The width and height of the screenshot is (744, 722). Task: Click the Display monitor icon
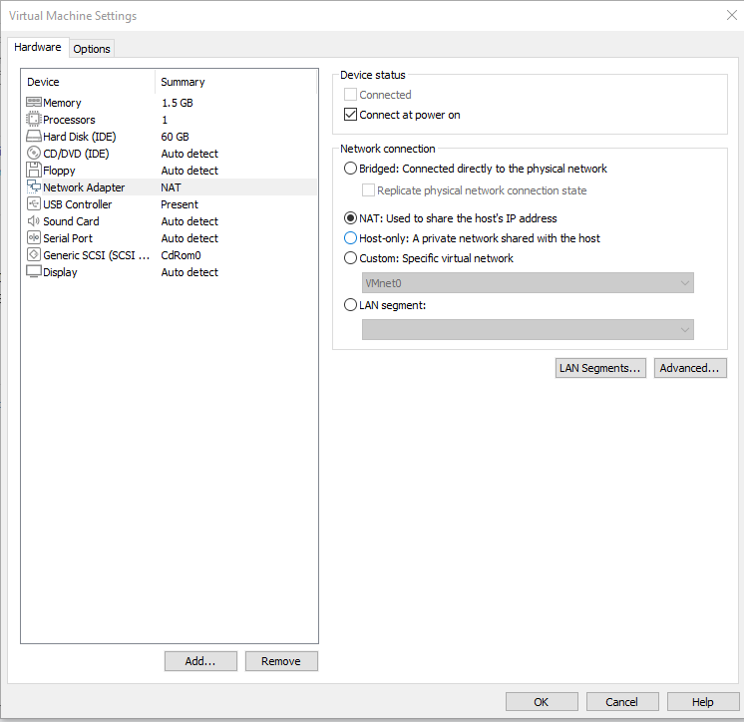tap(34, 272)
